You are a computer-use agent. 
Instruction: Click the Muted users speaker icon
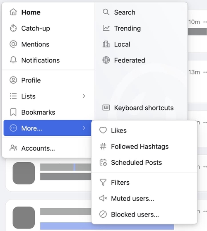[x=103, y=198]
